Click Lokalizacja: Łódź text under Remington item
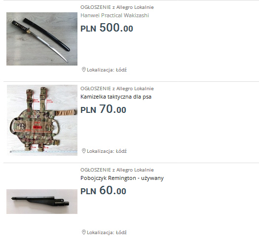Viewport: 259px width, 243px height. [x=107, y=233]
